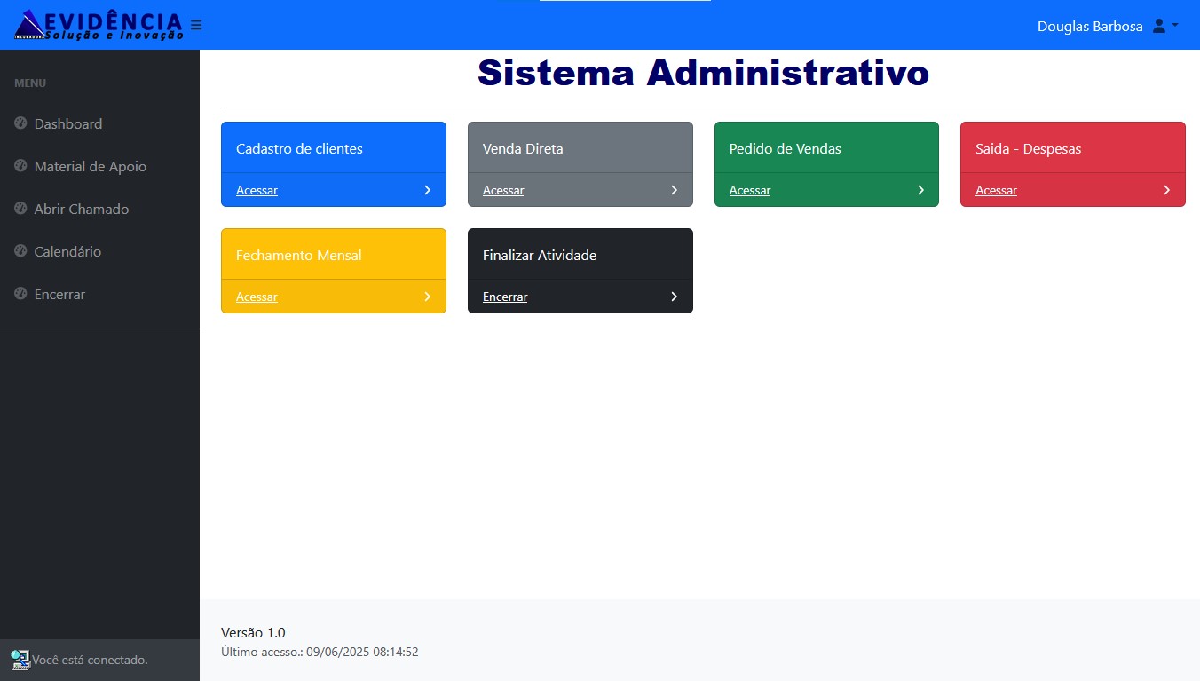Viewport: 1200px width, 681px height.
Task: Click the chevron arrow on Venda Direta card
Action: coord(674,190)
